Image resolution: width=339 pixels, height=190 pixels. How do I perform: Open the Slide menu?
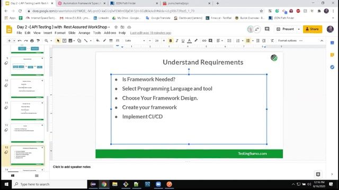(72, 33)
